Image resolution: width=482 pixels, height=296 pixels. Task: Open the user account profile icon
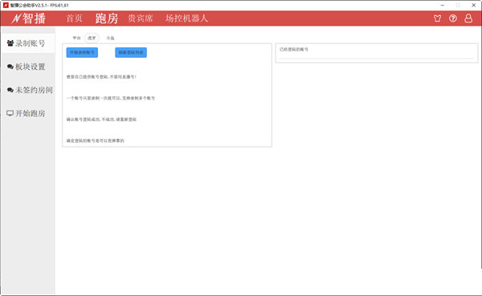468,18
